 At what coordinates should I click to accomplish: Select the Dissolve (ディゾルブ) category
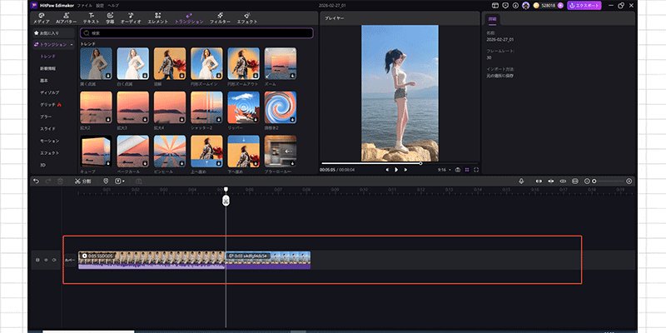(x=50, y=92)
